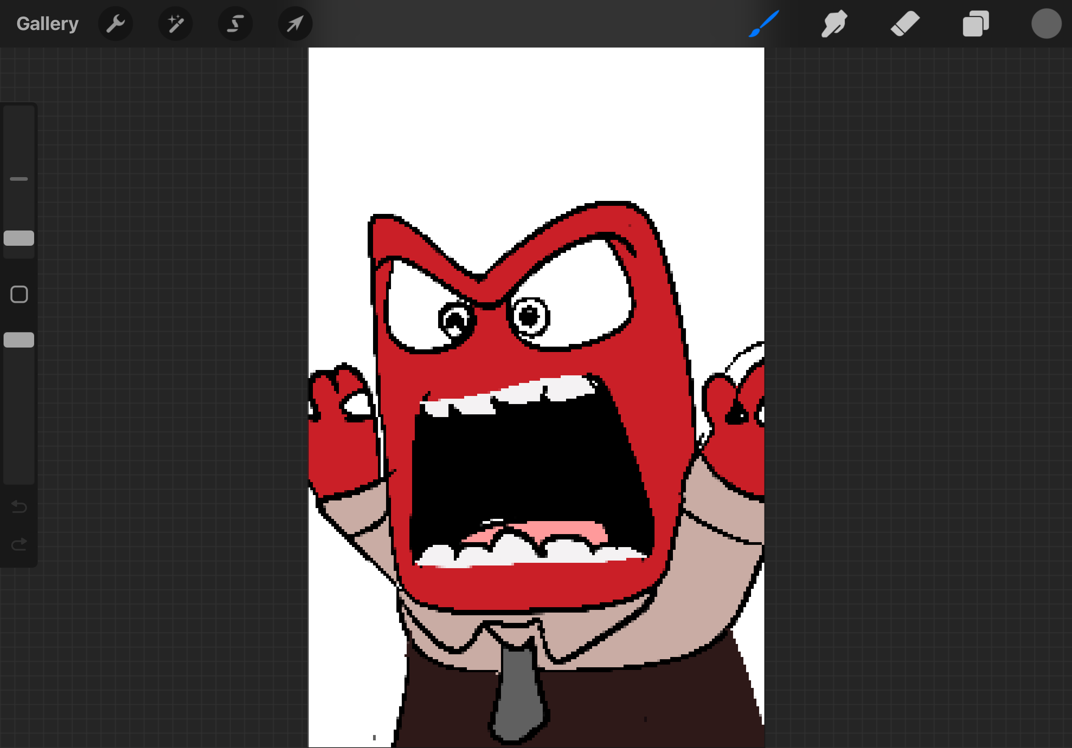Return to the Gallery
Image resolution: width=1072 pixels, height=748 pixels.
(47, 23)
